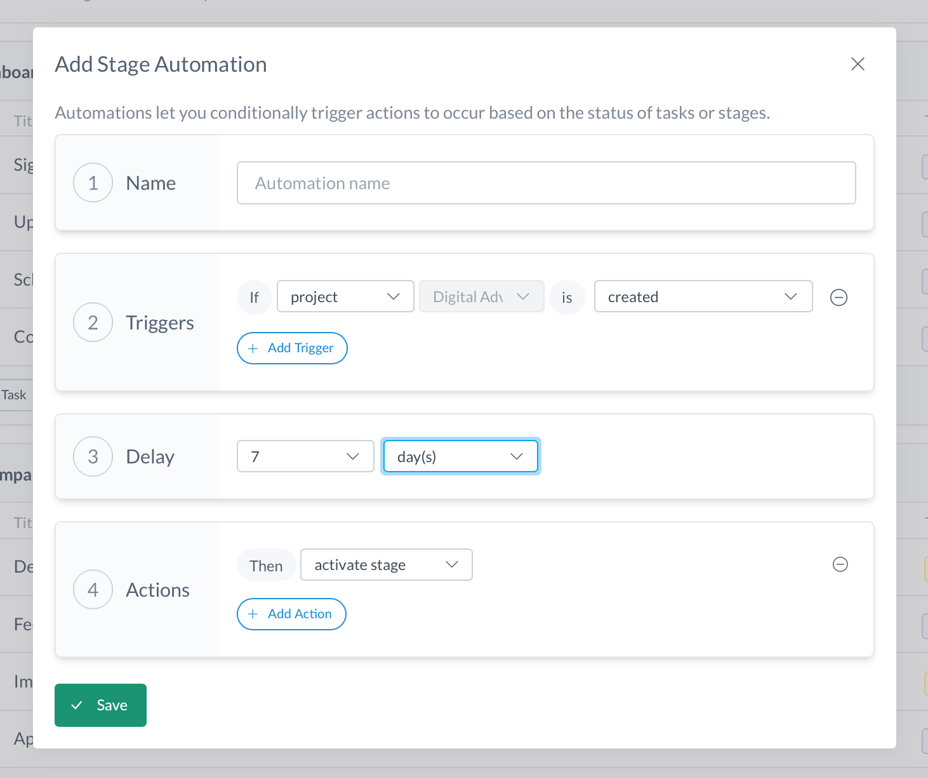
Task: Click the Add Trigger button label
Action: [300, 348]
